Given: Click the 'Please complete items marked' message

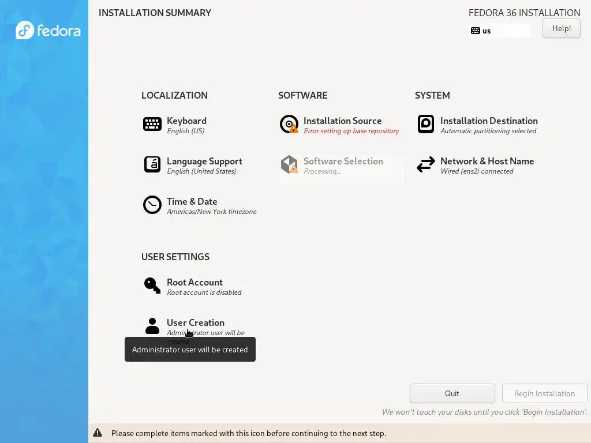Looking at the screenshot, I should click(x=249, y=433).
